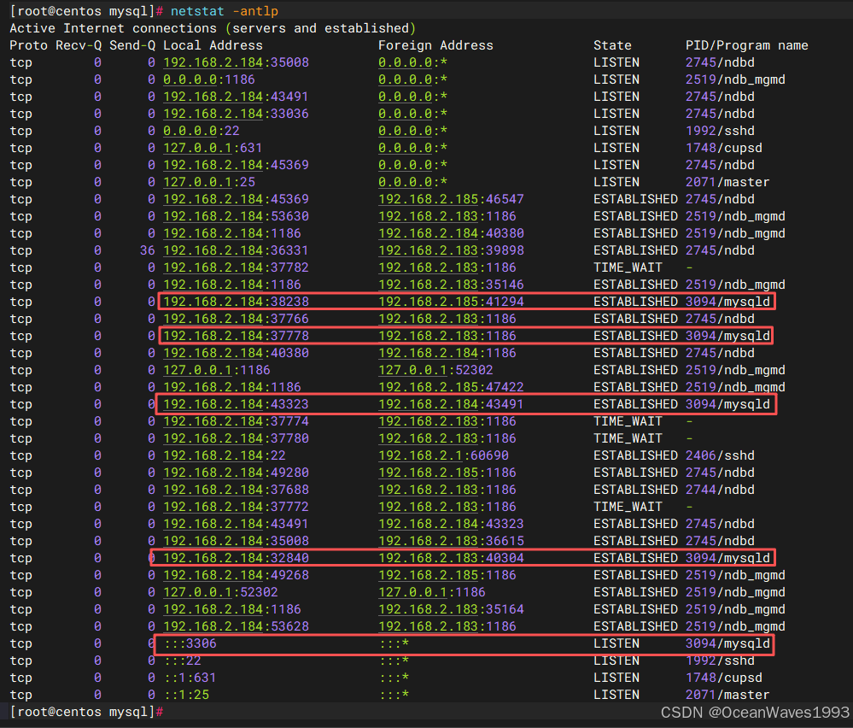The image size is (853, 728).
Task: Click the 'Recv-Q' column header
Action: 79,45
